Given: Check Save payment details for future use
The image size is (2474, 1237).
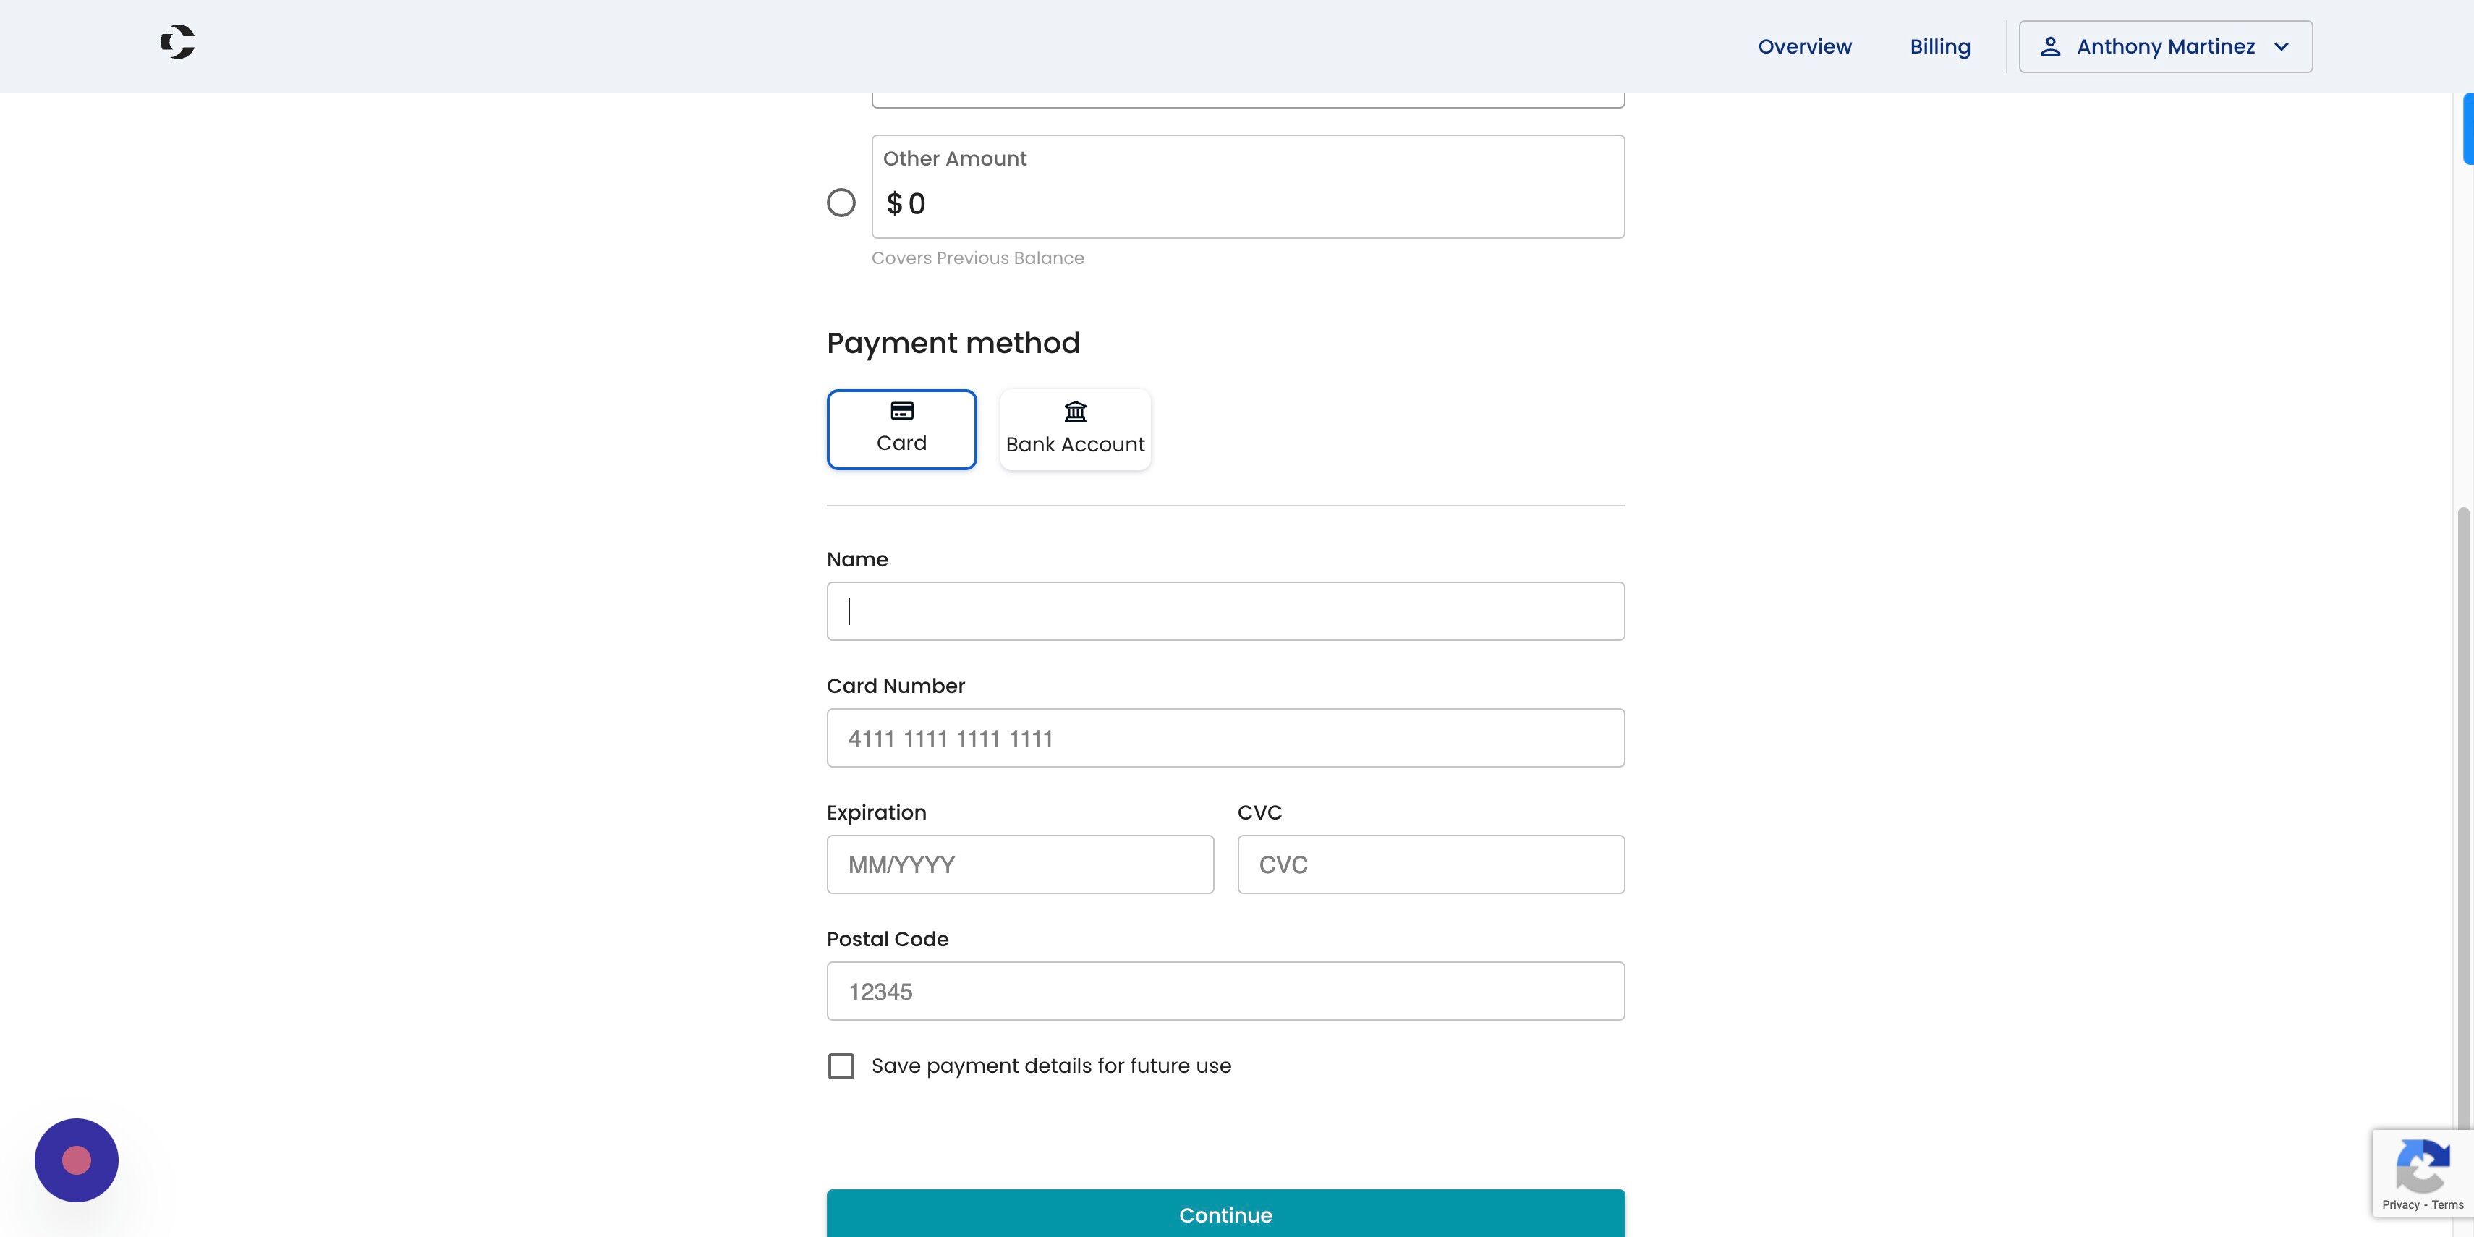Looking at the screenshot, I should [x=841, y=1066].
